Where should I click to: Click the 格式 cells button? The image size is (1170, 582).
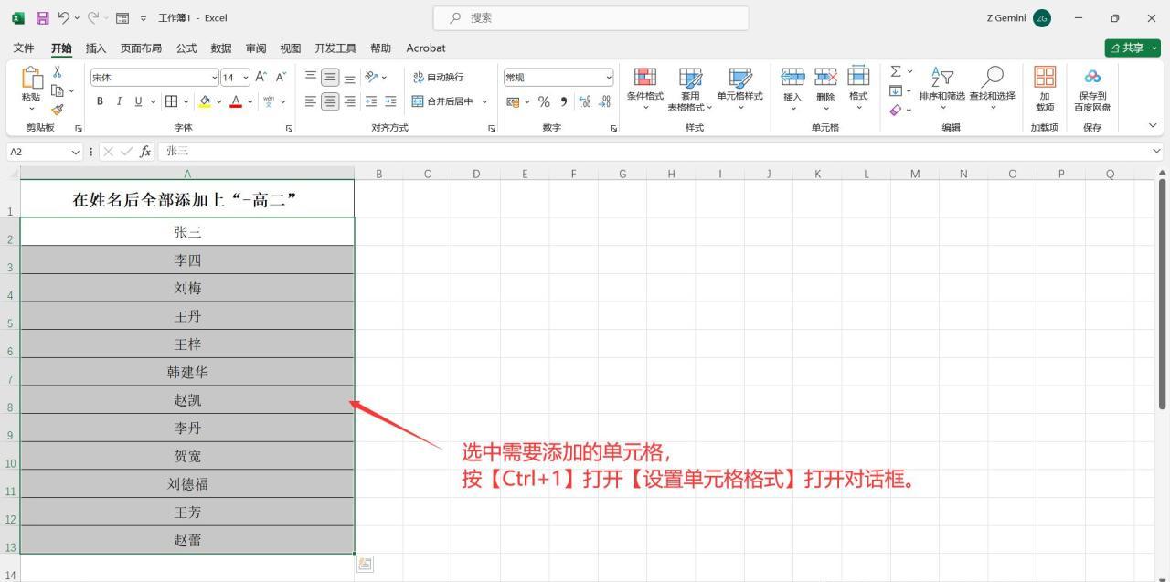pyautogui.click(x=858, y=89)
